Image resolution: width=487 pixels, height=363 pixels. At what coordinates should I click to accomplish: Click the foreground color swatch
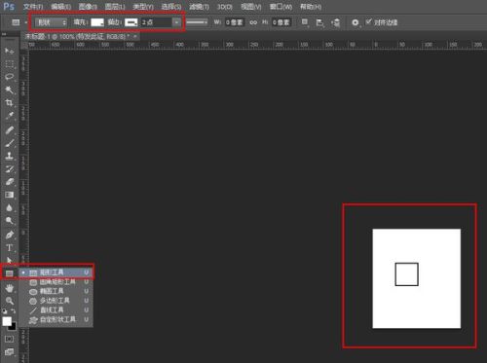point(7,321)
